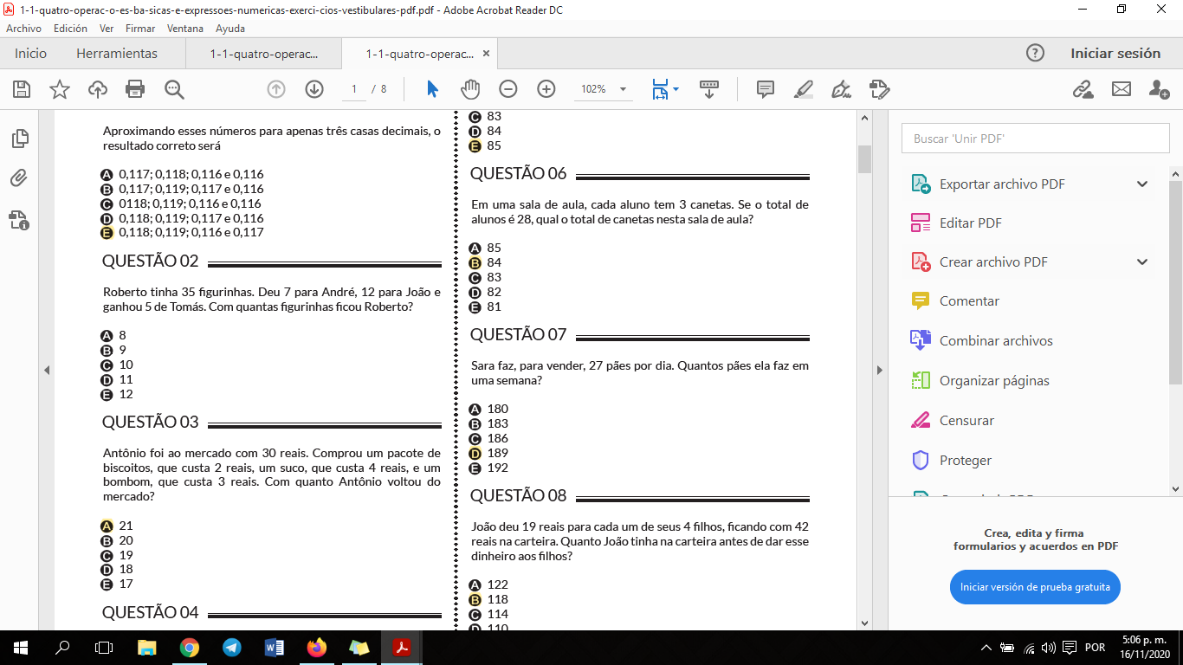Open the Firmar menu
The image size is (1183, 665).
pos(140,29)
